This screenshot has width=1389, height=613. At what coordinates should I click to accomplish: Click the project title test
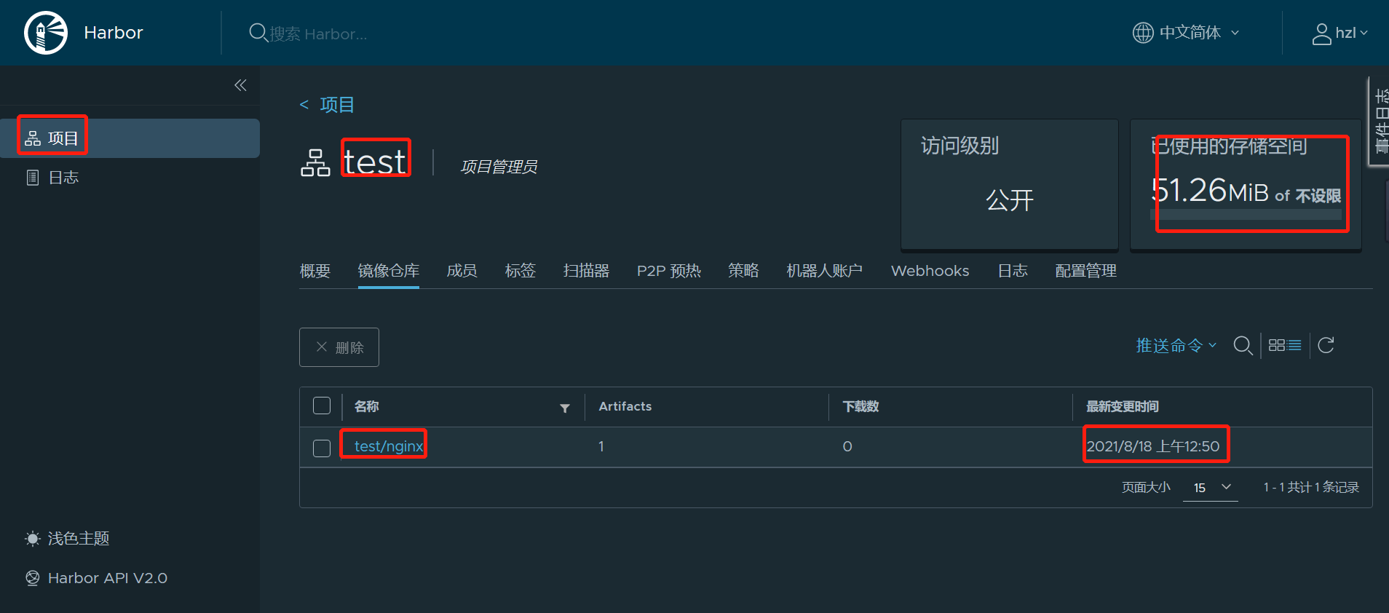pos(374,162)
